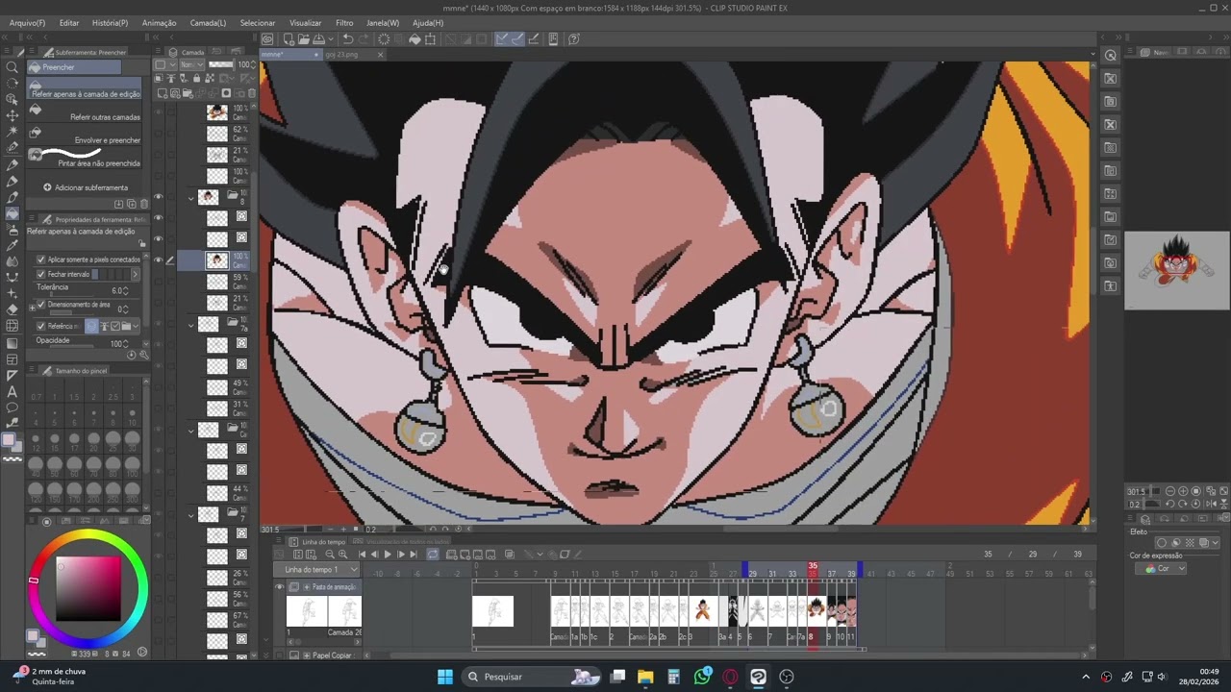
Task: Go to the first frame in timeline
Action: pyautogui.click(x=362, y=555)
